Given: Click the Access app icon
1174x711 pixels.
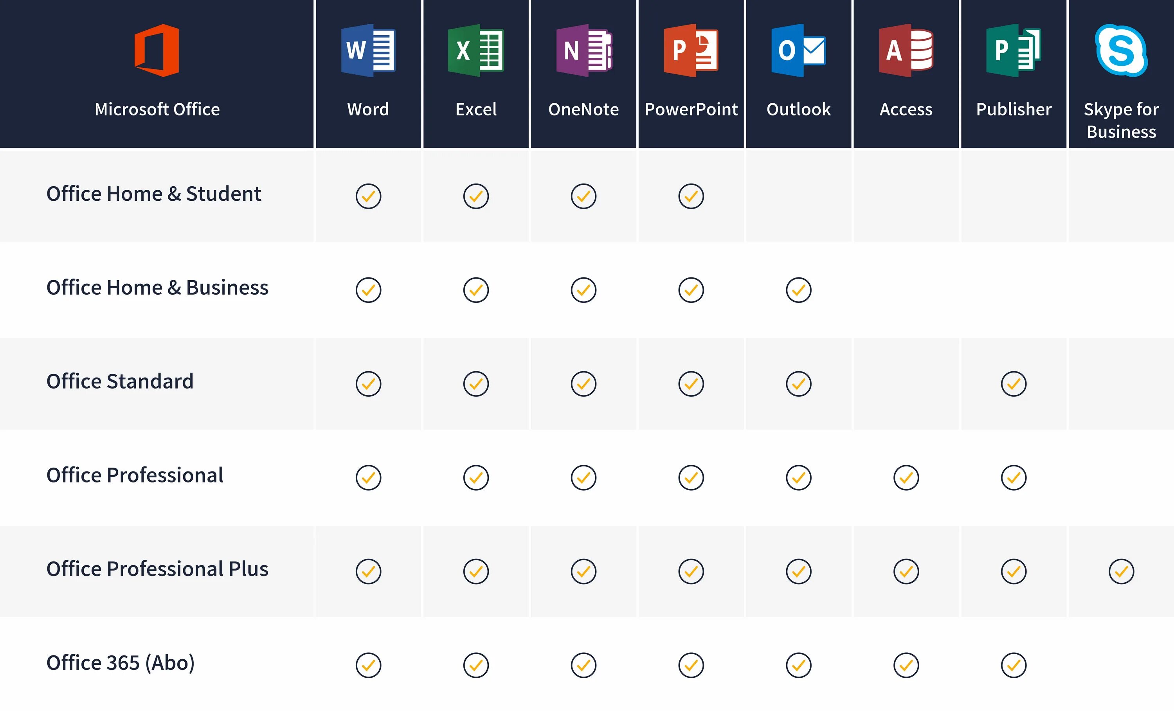Looking at the screenshot, I should point(906,50).
